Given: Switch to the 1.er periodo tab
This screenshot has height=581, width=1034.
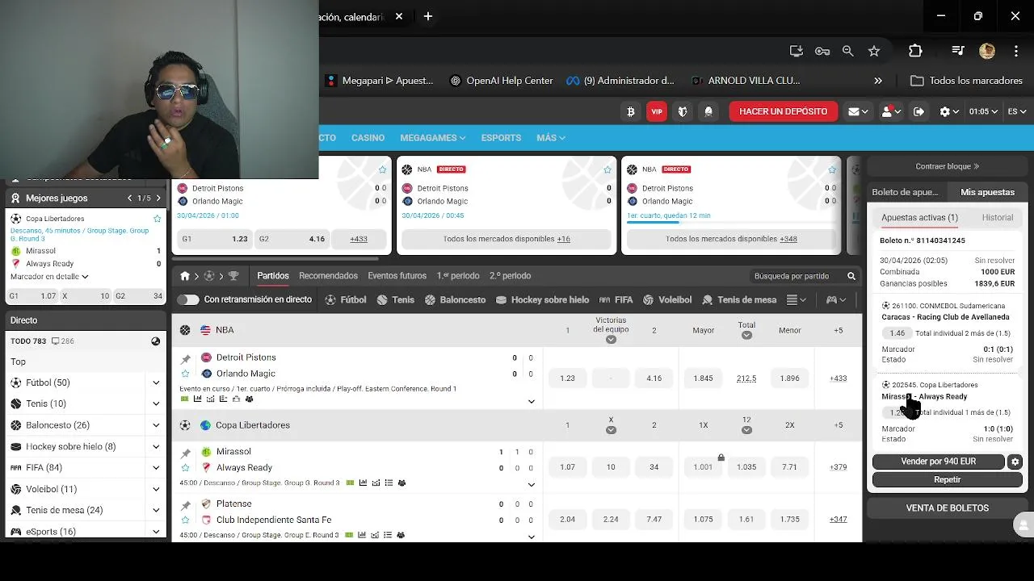Looking at the screenshot, I should coord(458,276).
